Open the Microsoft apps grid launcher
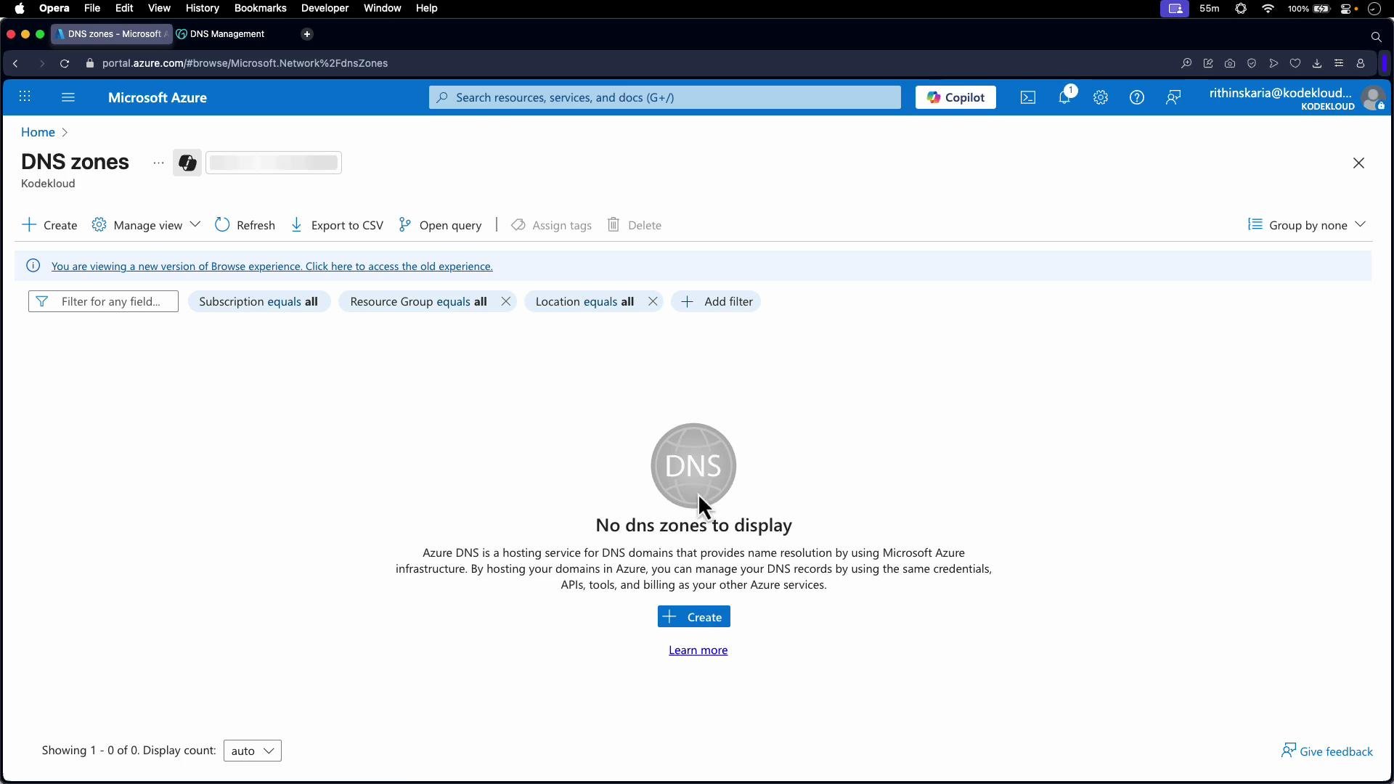 point(25,97)
